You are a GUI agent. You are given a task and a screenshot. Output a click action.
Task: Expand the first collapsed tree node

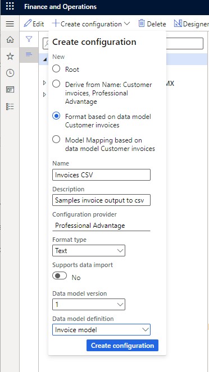[x=44, y=82]
